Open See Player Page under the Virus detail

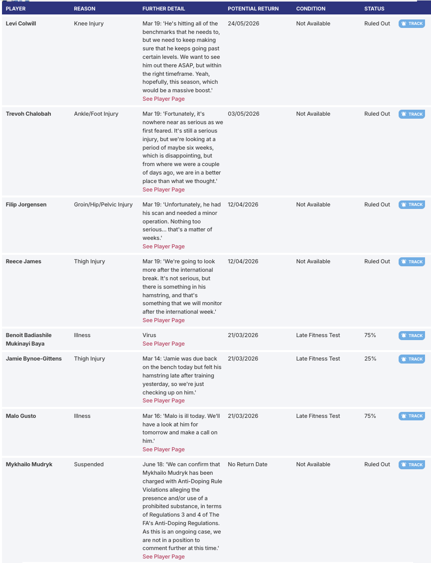tap(163, 344)
